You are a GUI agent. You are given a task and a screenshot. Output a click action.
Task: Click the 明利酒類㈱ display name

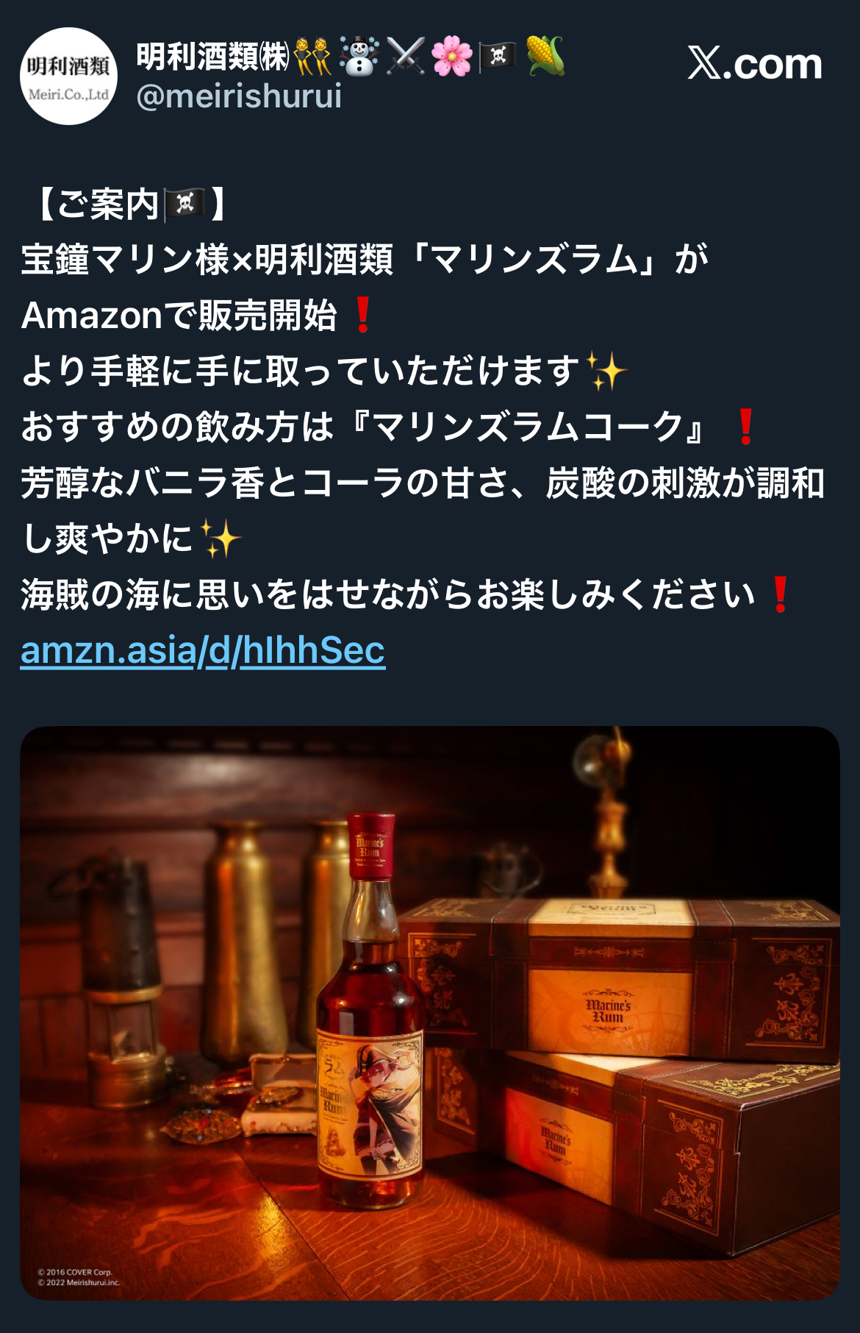213,57
